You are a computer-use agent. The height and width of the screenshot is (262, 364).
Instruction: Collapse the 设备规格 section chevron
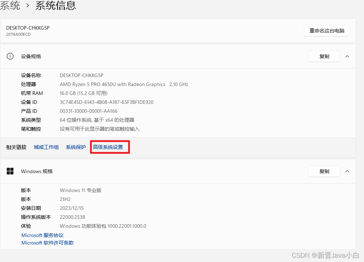click(x=347, y=56)
